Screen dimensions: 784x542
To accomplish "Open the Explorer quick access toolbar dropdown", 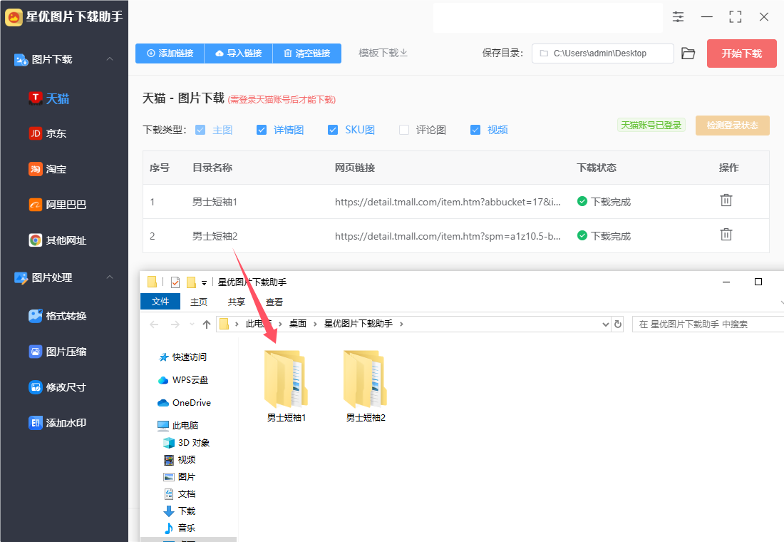I will click(204, 282).
